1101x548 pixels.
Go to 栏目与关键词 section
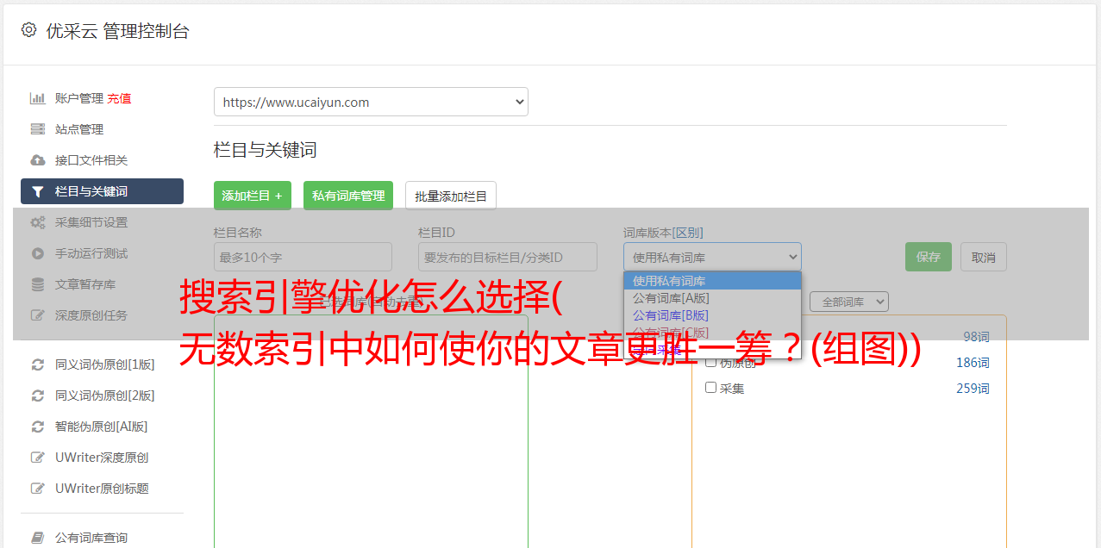(102, 191)
